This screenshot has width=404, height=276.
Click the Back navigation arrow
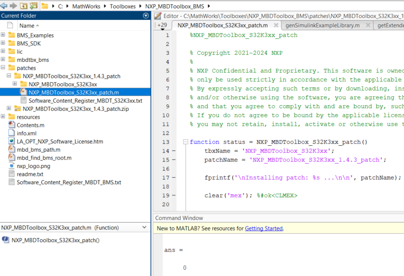(x=4, y=6)
